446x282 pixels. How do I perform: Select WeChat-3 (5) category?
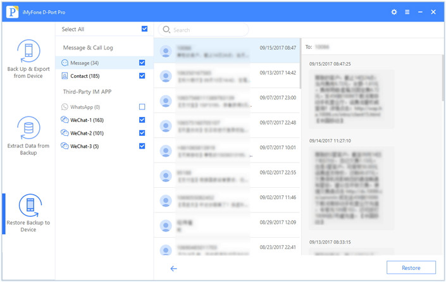coord(104,146)
